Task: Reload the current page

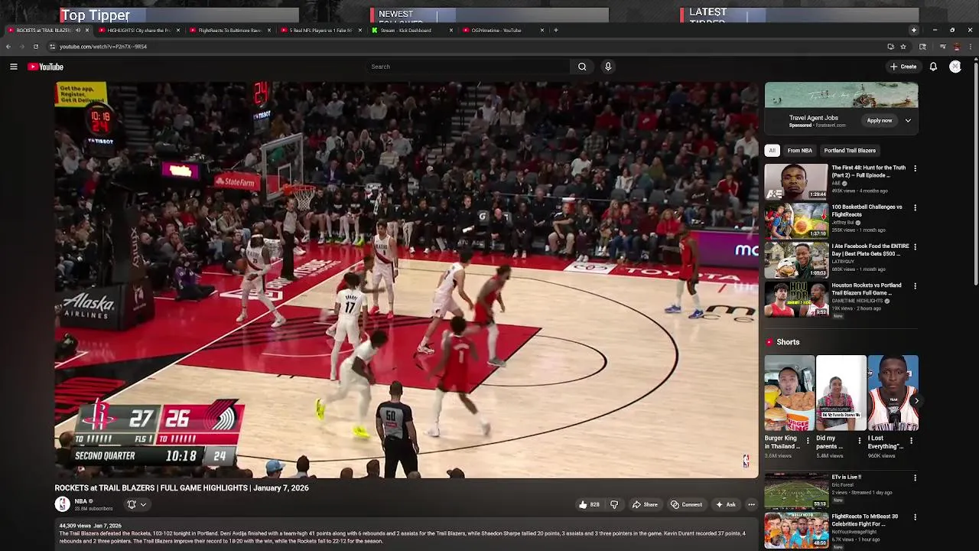Action: 35,47
